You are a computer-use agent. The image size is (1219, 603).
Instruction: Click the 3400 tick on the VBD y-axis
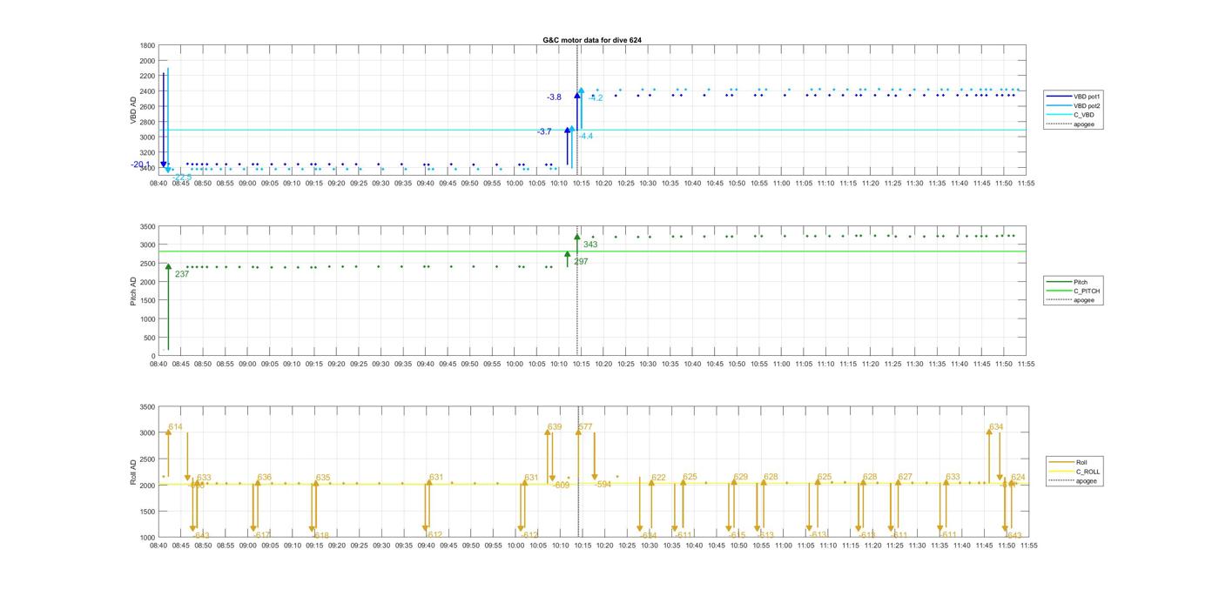pyautogui.click(x=147, y=168)
